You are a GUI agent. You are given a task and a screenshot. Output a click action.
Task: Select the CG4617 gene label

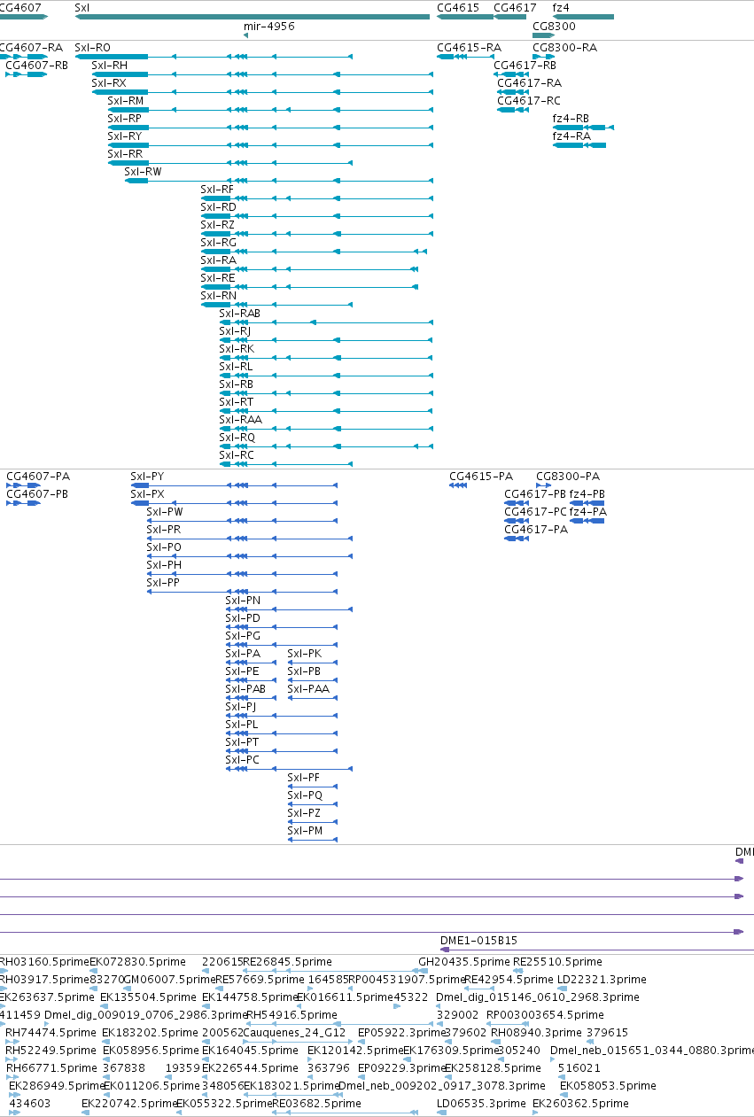[x=515, y=7]
